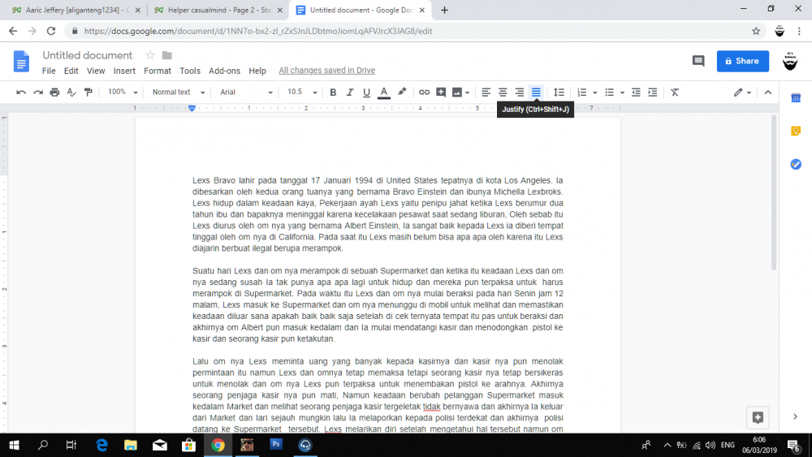Image resolution: width=812 pixels, height=457 pixels.
Task: Open the highlight color picker
Action: tap(402, 92)
